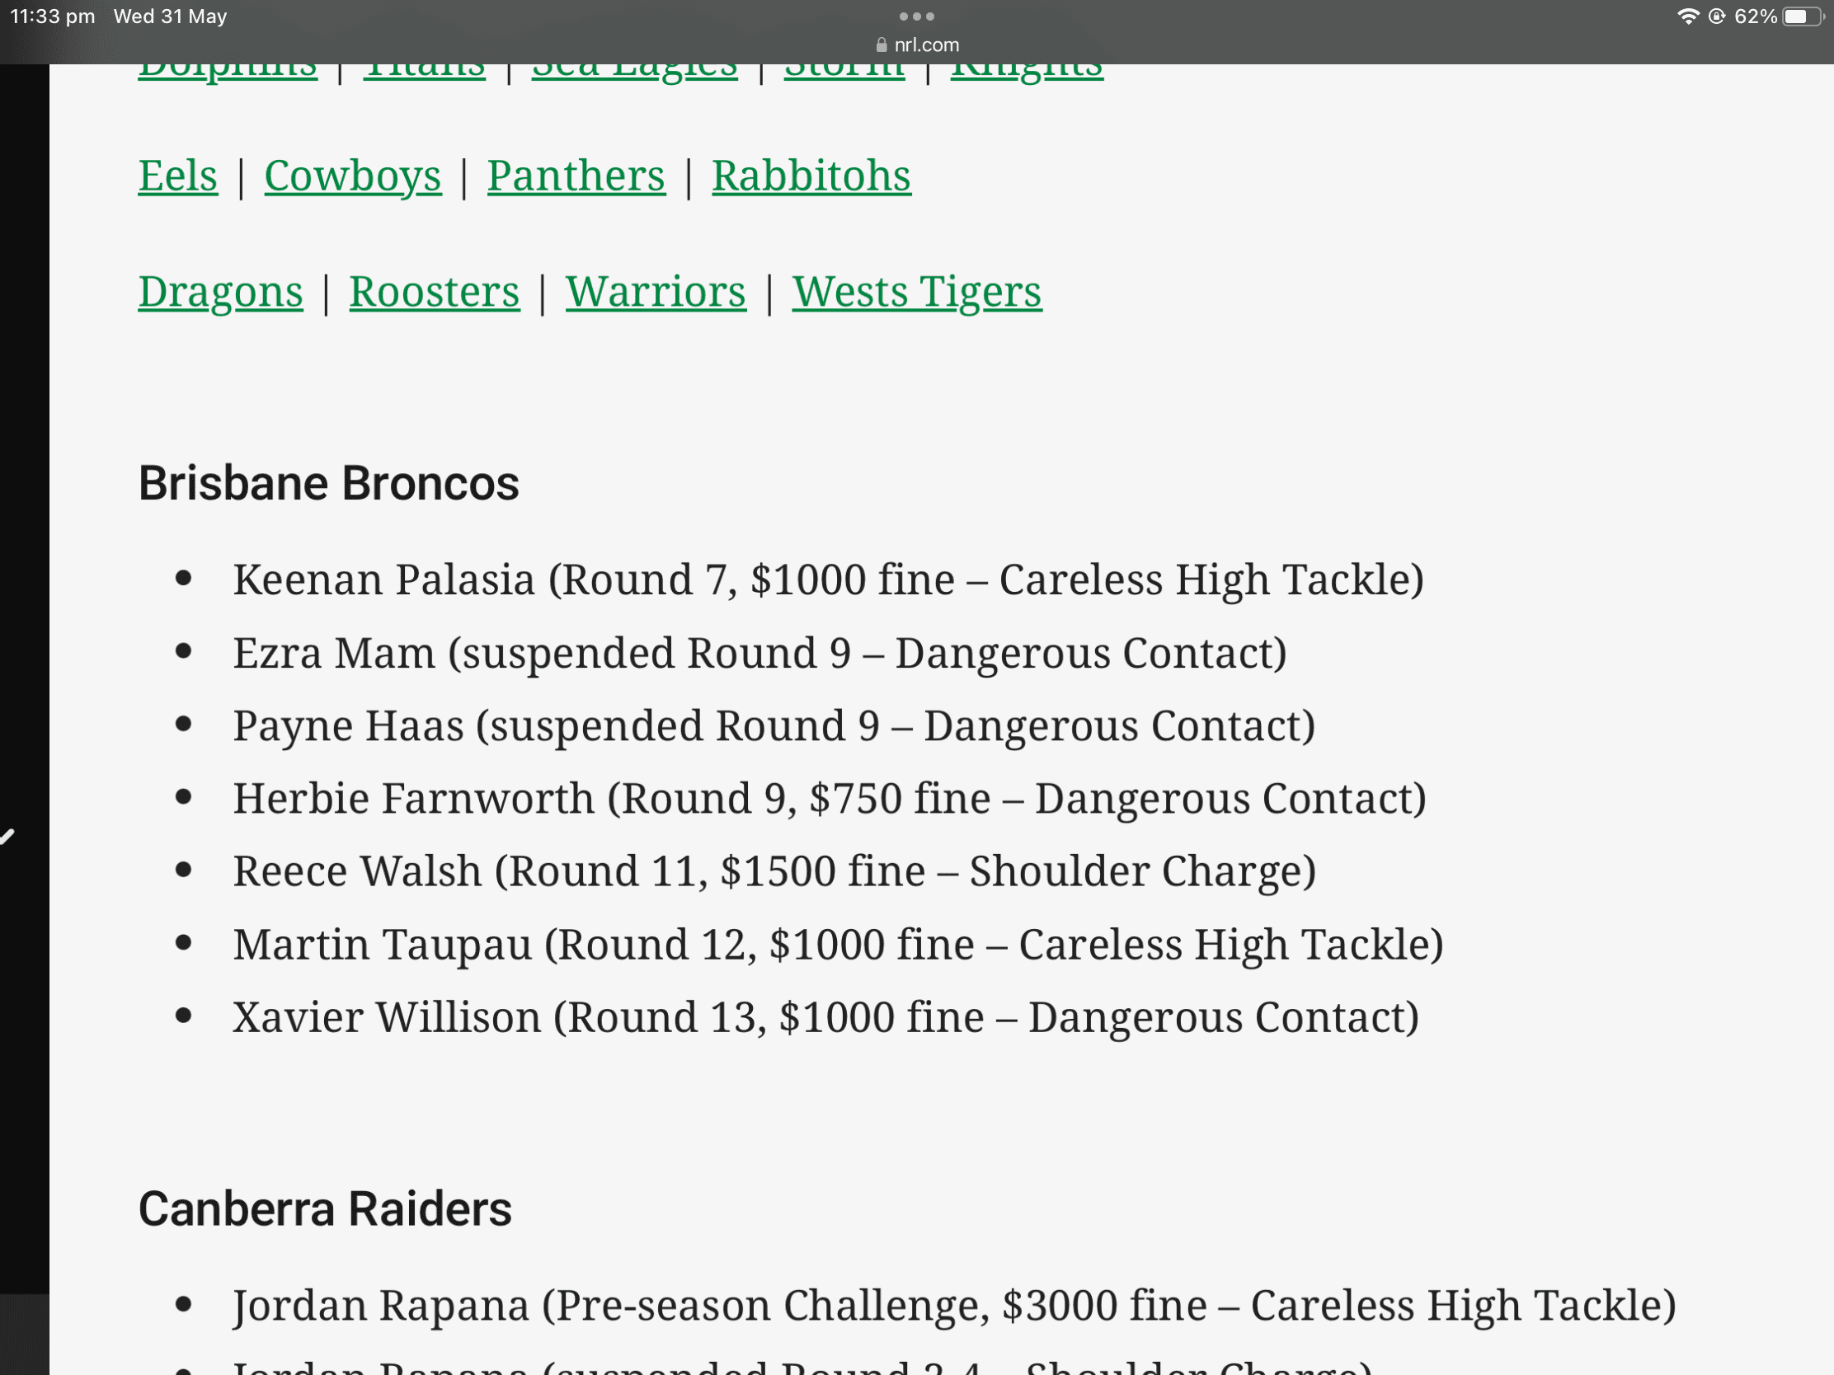1834x1375 pixels.
Task: Tap the Reece Walsh Shoulder Charge entry
Action: [x=774, y=871]
